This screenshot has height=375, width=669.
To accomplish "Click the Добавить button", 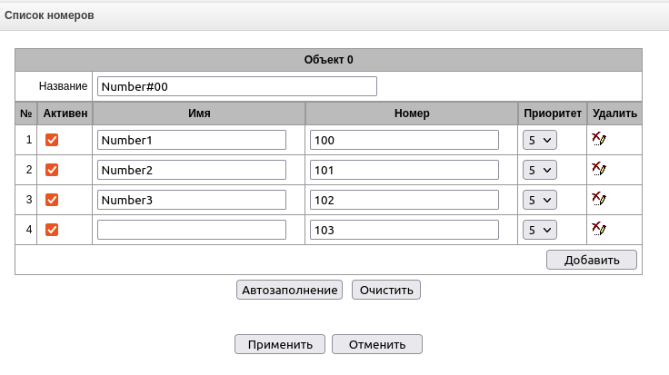I will 591,260.
